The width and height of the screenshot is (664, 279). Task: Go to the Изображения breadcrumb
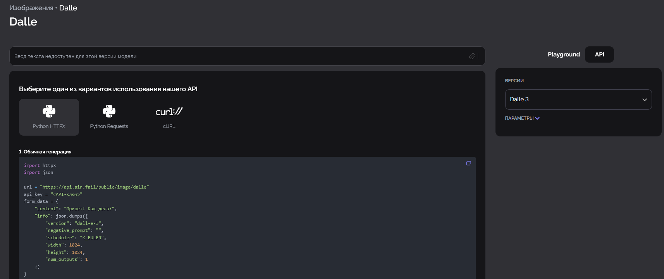[31, 8]
